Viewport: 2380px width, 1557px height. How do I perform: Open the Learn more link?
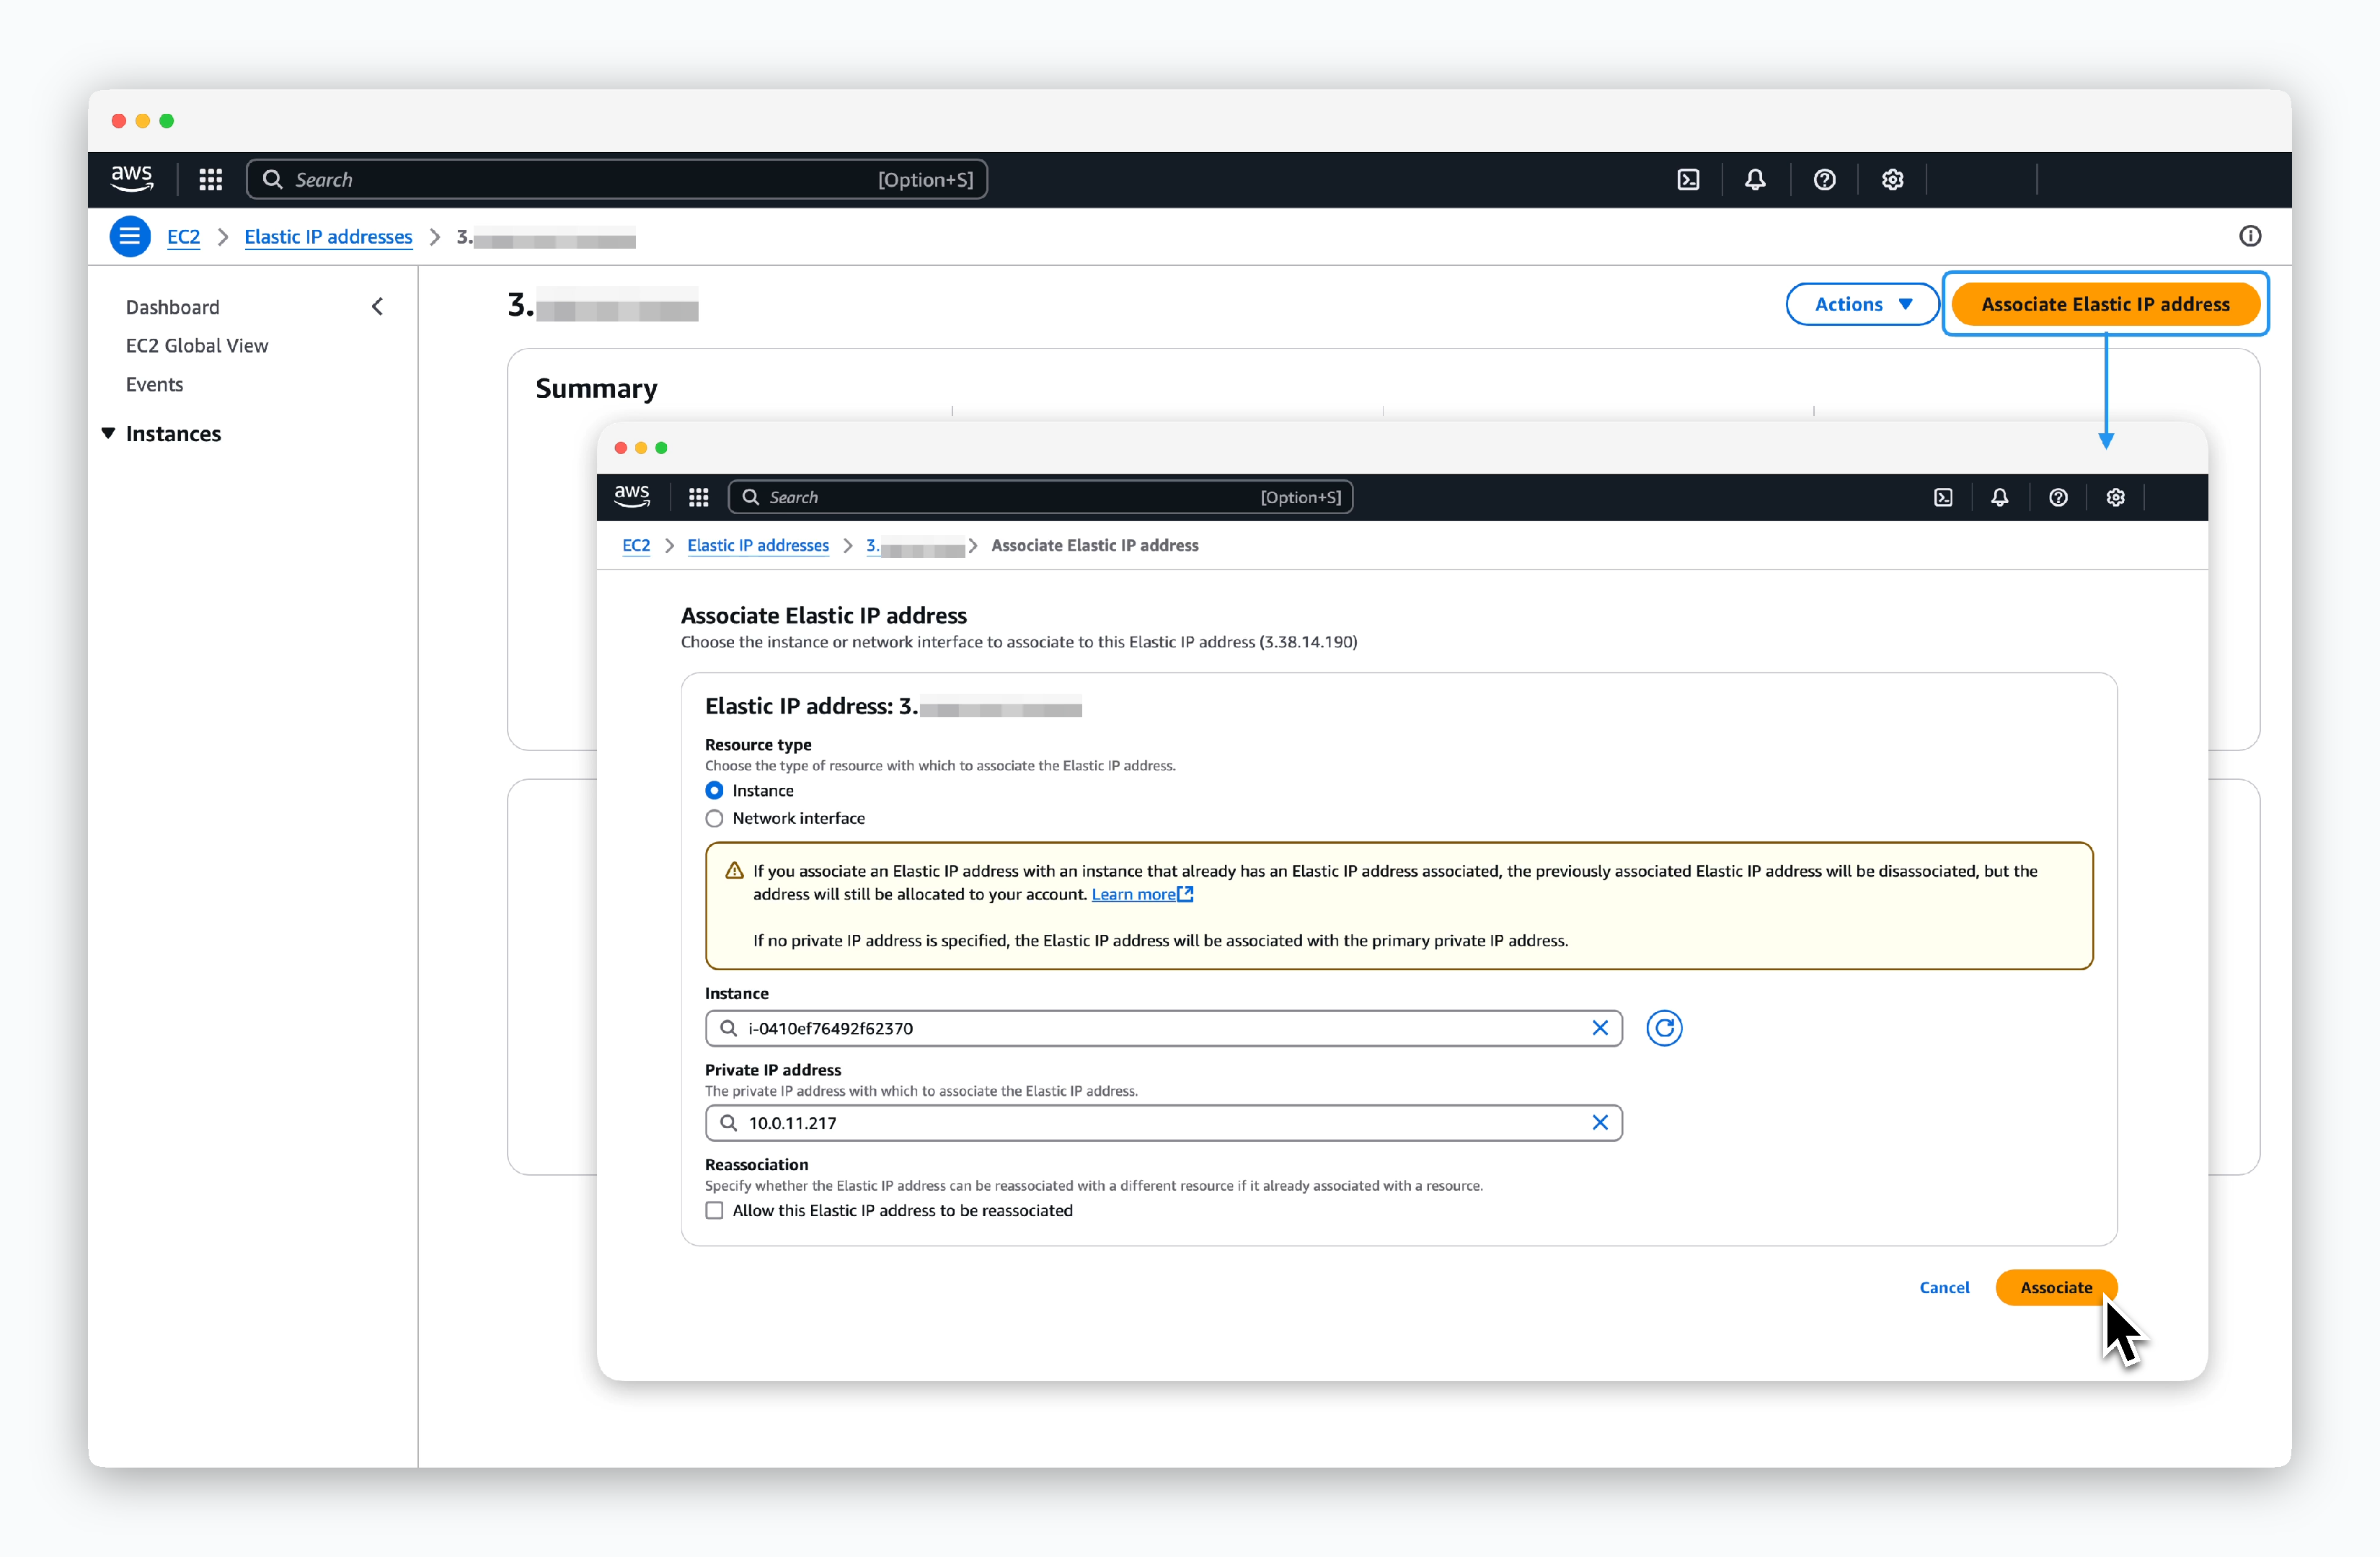pos(1133,894)
